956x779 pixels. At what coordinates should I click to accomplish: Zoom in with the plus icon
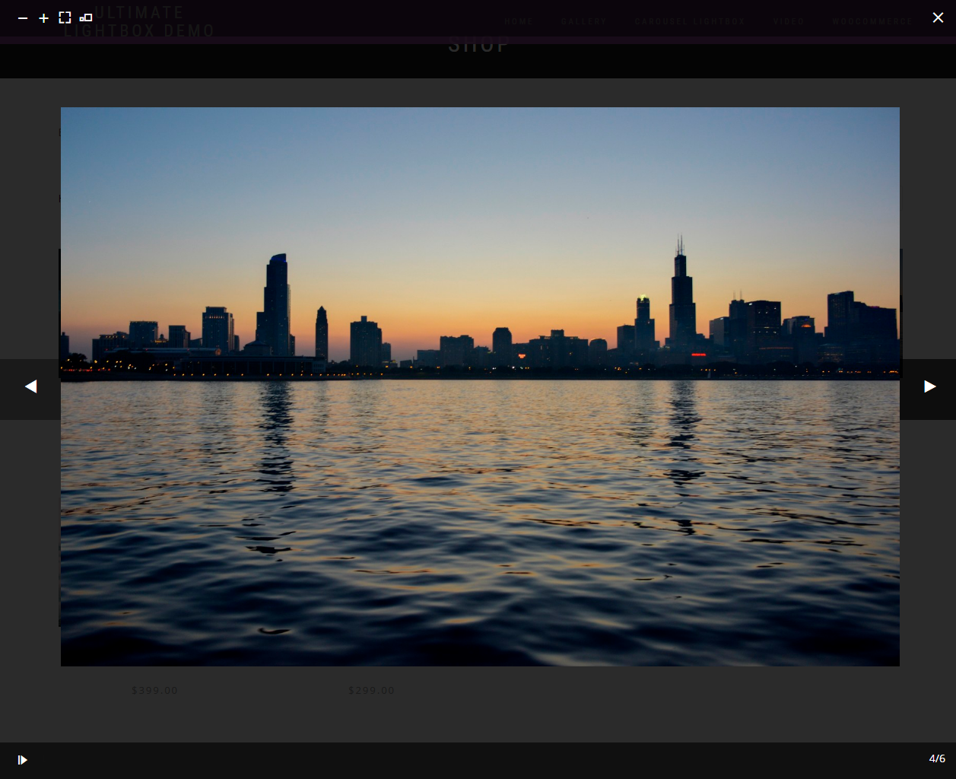point(44,18)
